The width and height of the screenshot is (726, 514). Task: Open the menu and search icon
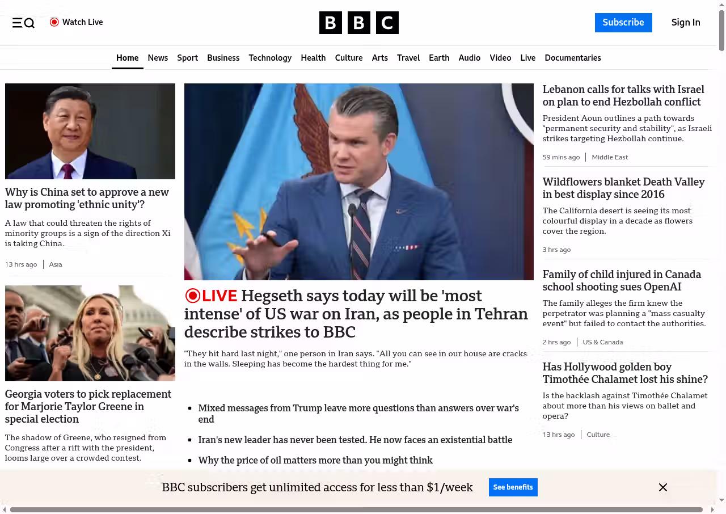pyautogui.click(x=23, y=23)
